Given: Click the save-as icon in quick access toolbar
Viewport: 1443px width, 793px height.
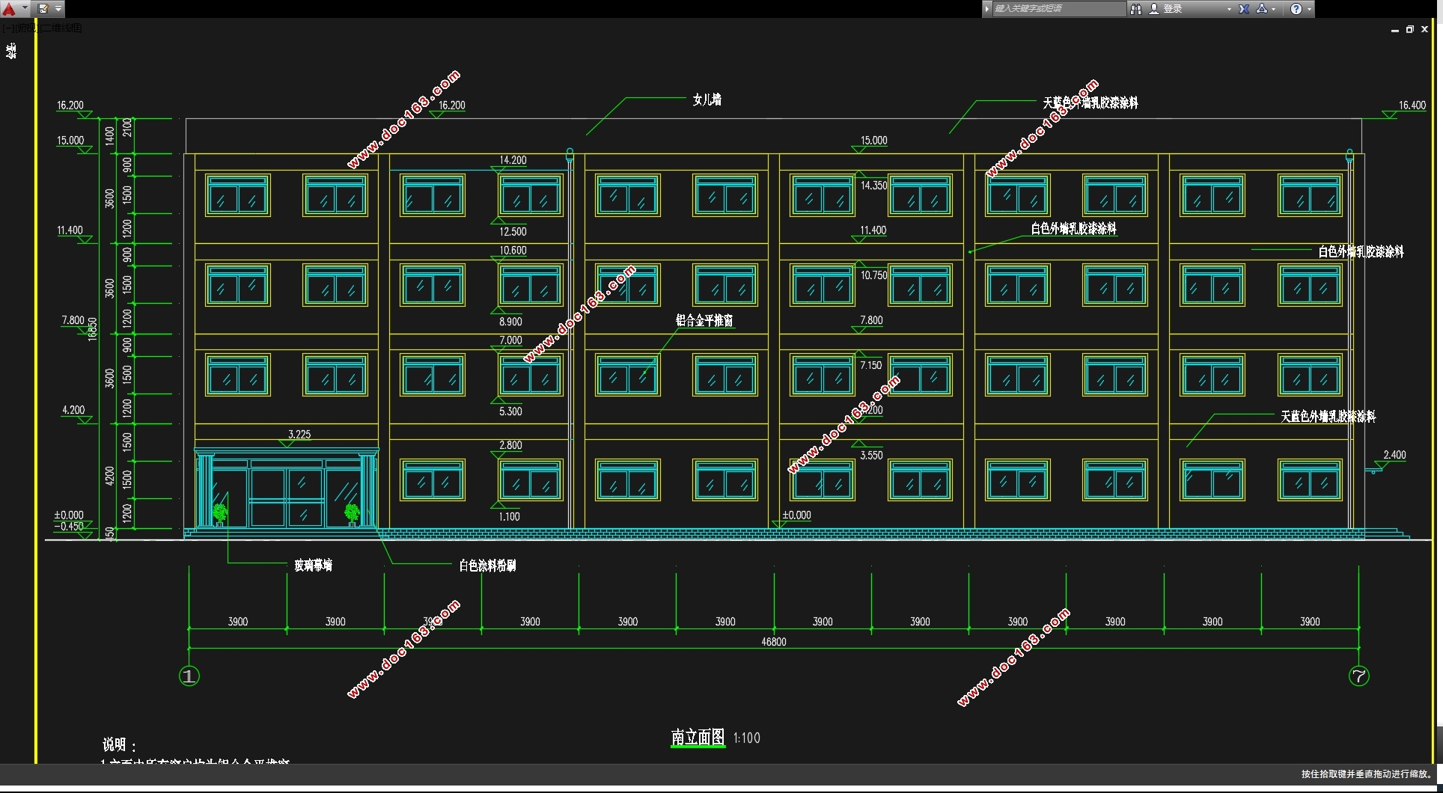Looking at the screenshot, I should (43, 9).
